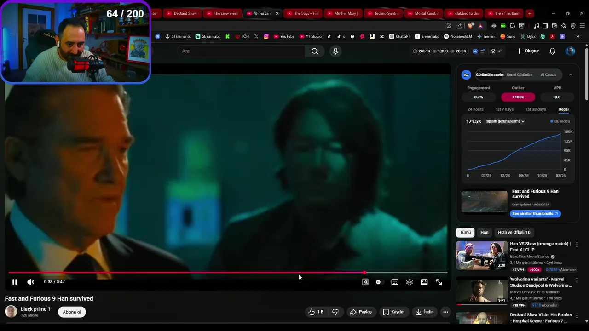
Task: Open player settings gear
Action: tap(410, 282)
